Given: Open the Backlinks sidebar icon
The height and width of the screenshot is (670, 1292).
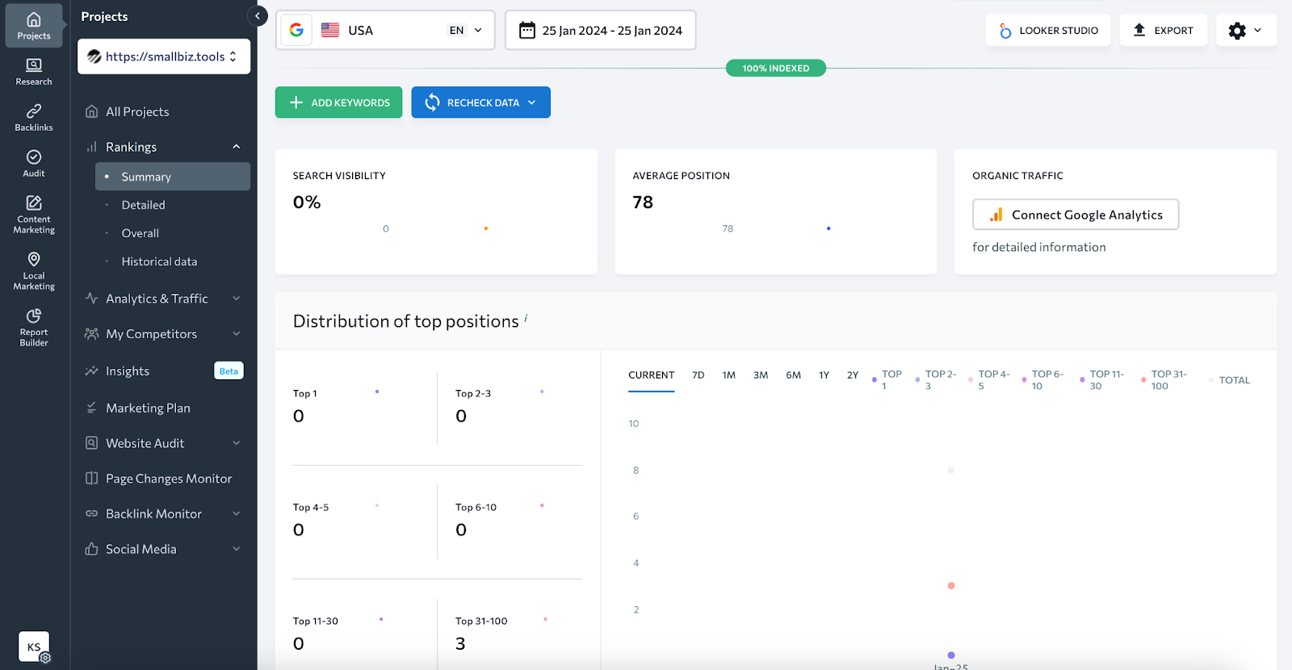Looking at the screenshot, I should click(x=33, y=117).
